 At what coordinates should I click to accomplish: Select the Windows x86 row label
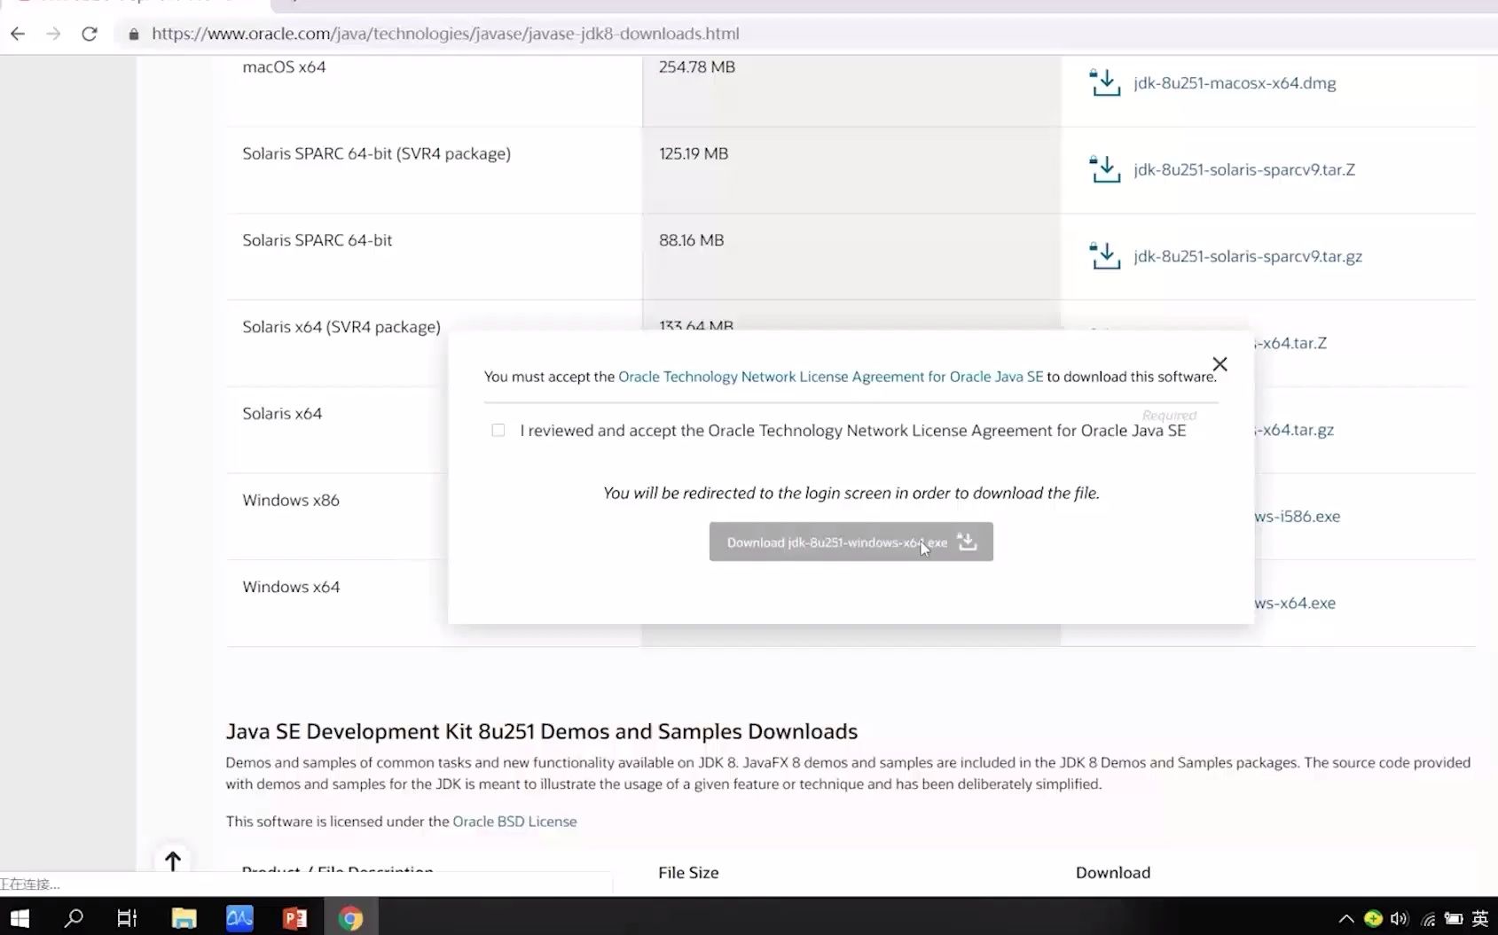[291, 500]
